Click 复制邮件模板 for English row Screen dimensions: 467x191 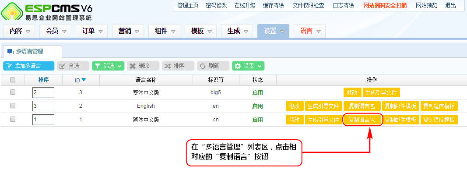[x=400, y=106]
